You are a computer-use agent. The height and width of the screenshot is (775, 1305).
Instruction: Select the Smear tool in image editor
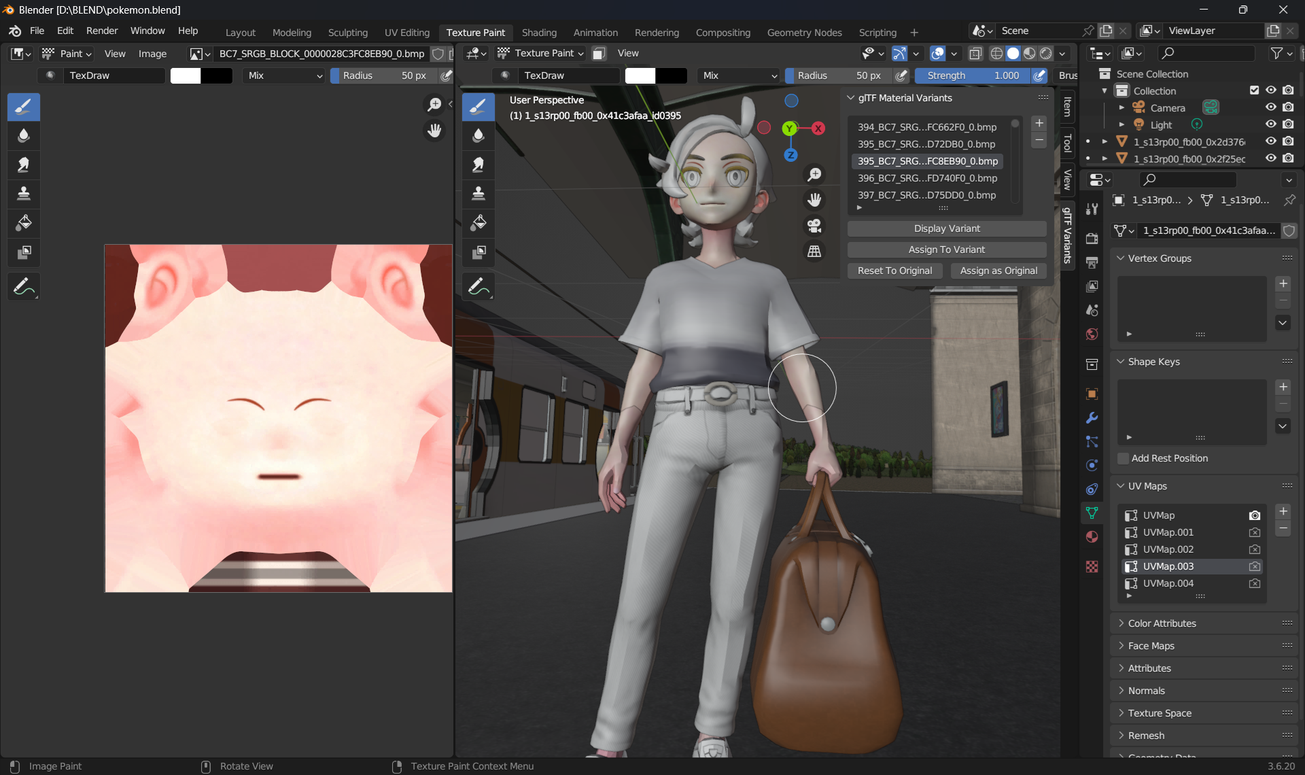click(x=24, y=165)
